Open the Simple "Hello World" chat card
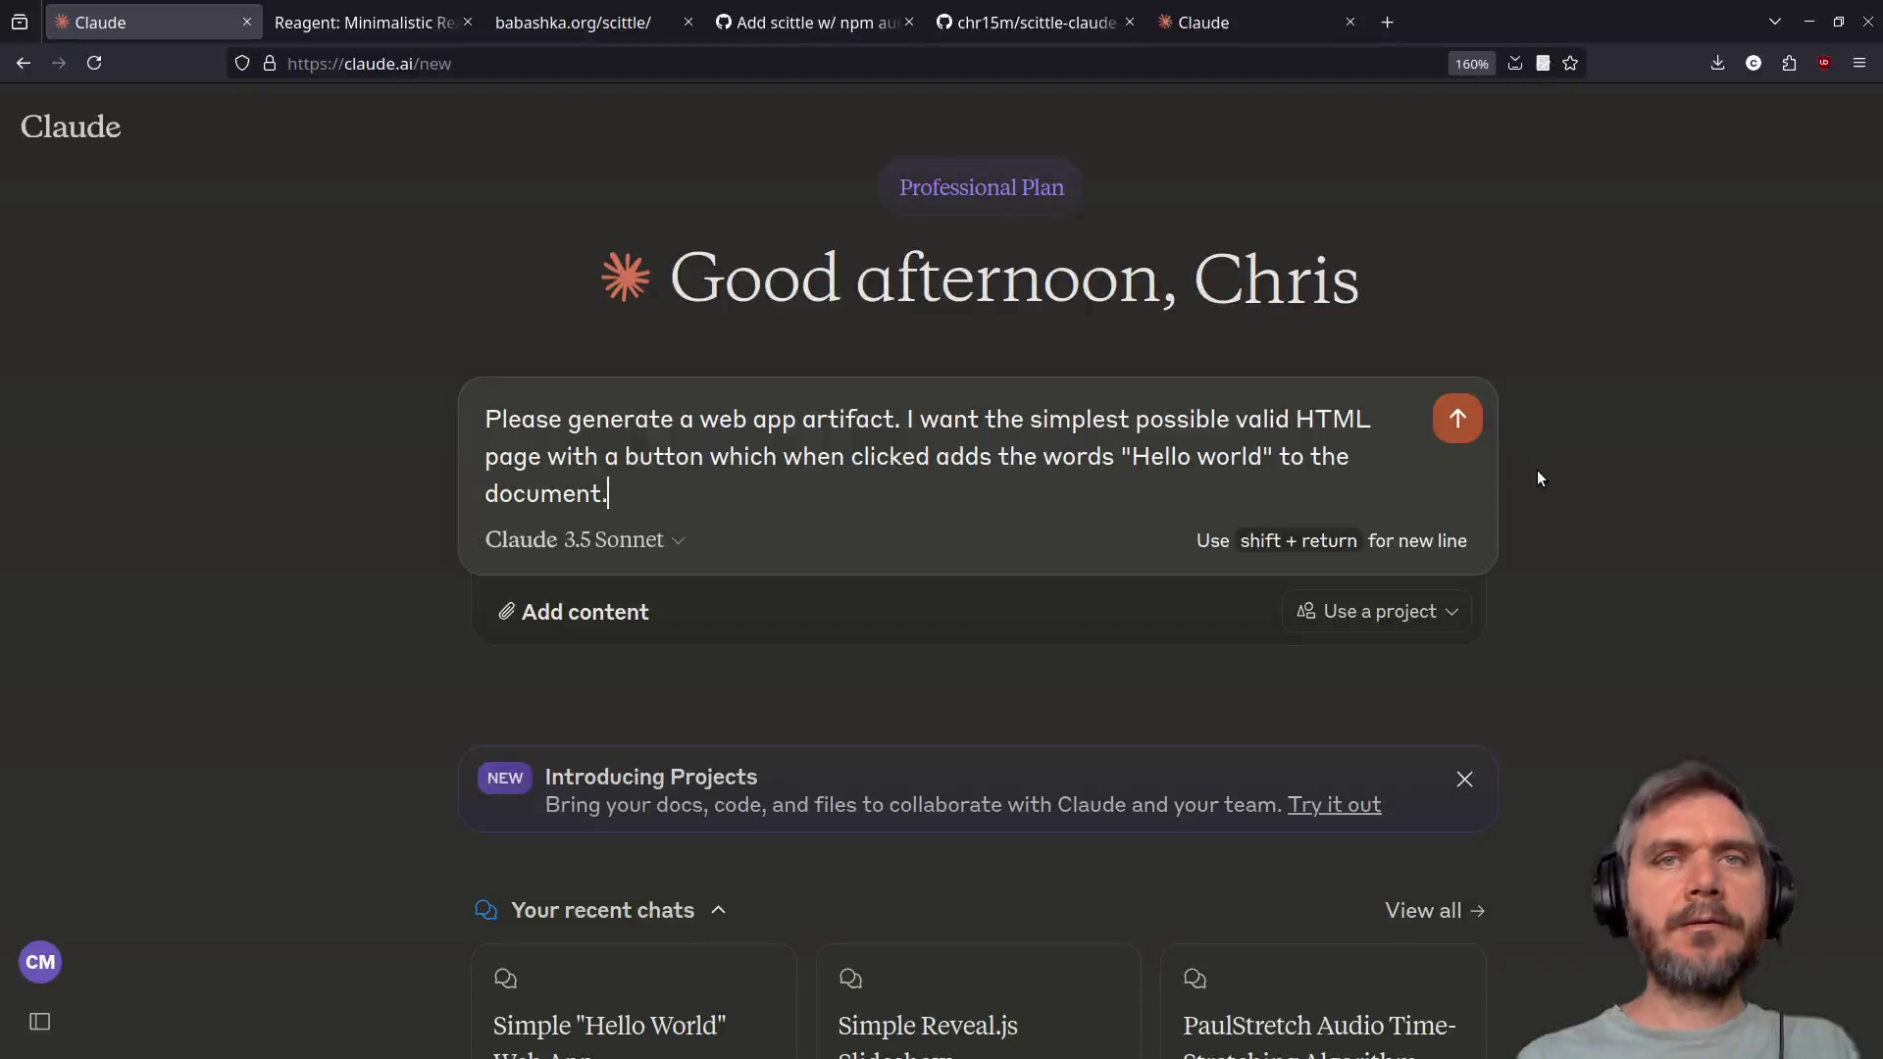 634,1002
